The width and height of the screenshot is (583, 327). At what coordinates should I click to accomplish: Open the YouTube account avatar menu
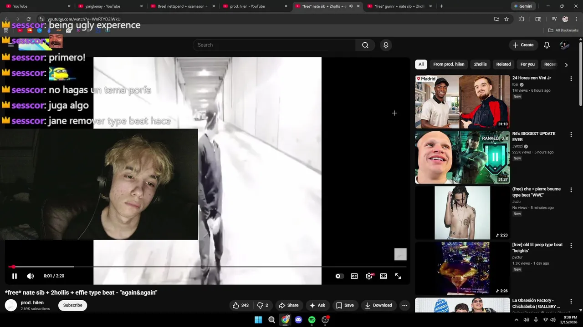(564, 45)
